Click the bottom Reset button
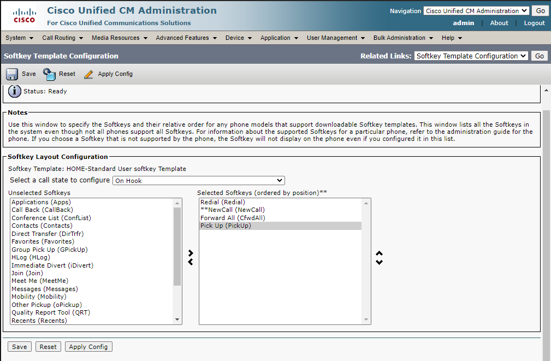The height and width of the screenshot is (361, 551). click(48, 347)
